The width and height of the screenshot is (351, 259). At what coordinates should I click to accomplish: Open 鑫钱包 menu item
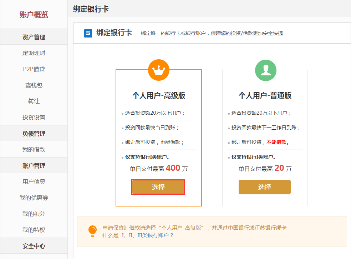[x=34, y=85]
